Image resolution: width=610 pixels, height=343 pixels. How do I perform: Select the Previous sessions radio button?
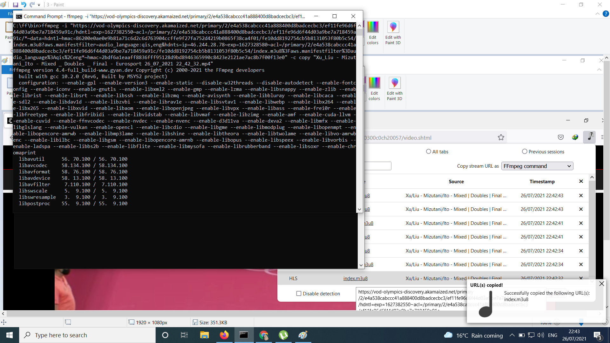click(525, 151)
